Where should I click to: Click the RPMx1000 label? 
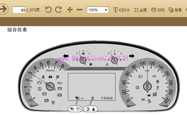[x=50, y=70]
